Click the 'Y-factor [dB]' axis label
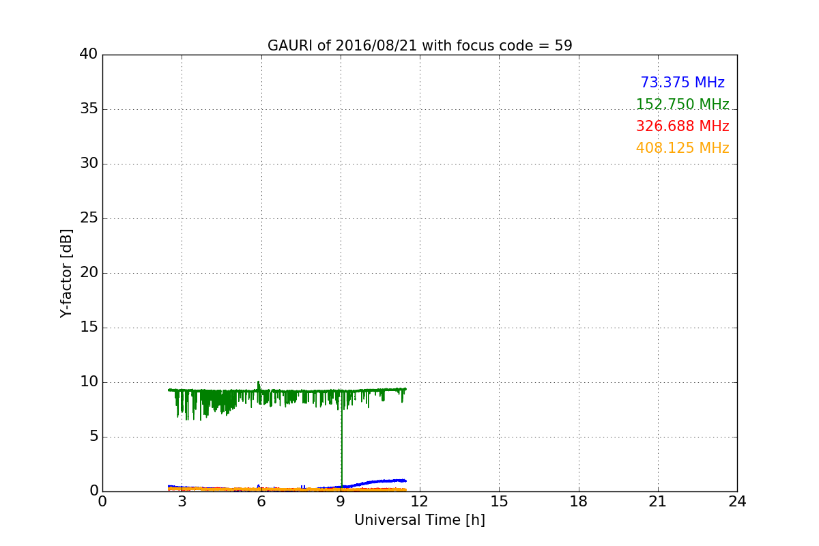The width and height of the screenshot is (819, 546). [x=66, y=273]
